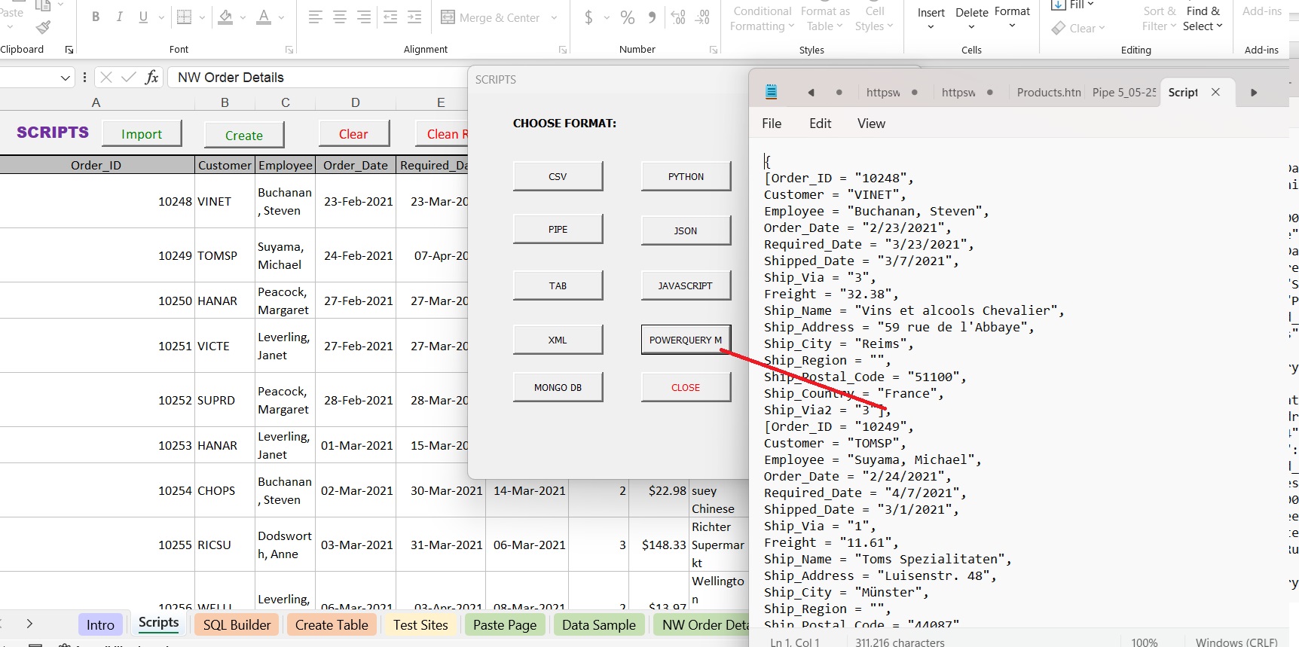Click formula bar text NW Order Details
This screenshot has width=1299, height=647.
(231, 78)
